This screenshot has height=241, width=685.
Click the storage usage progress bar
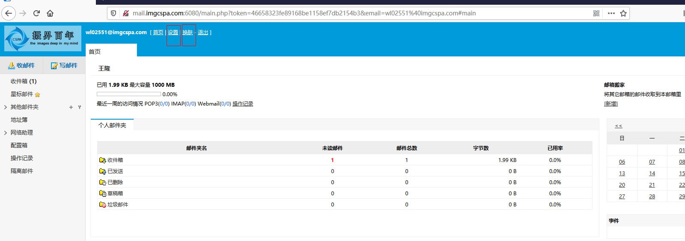coord(128,94)
